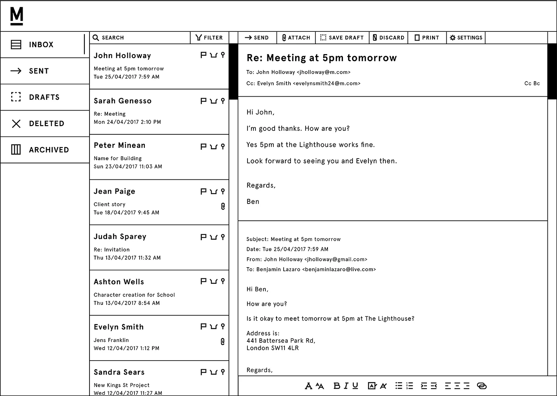This screenshot has height=396, width=557.
Task: Pin Sandra Sears' email
Action: point(223,372)
